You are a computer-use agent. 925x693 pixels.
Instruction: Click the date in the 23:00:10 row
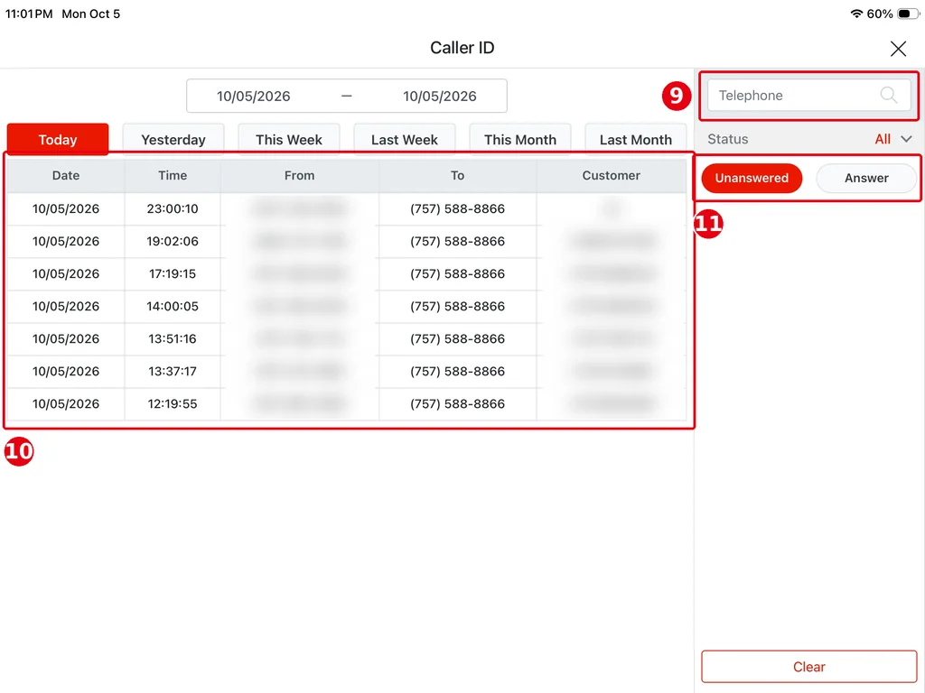[x=65, y=208]
